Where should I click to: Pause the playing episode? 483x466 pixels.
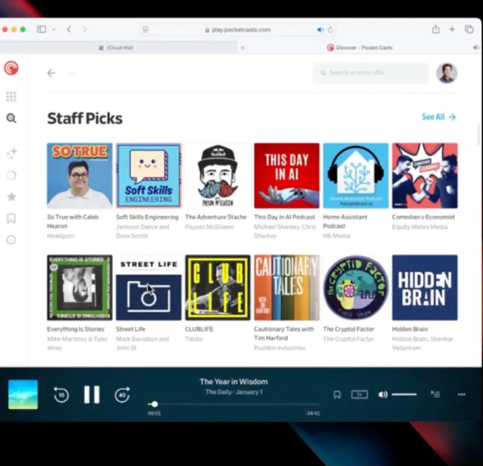click(x=92, y=394)
